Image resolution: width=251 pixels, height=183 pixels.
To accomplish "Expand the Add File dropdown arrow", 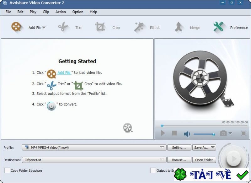I will point(44,28).
